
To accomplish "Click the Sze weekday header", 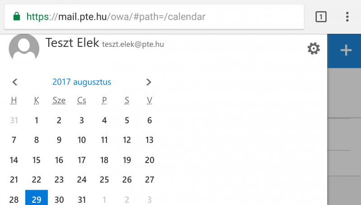I will (x=59, y=100).
